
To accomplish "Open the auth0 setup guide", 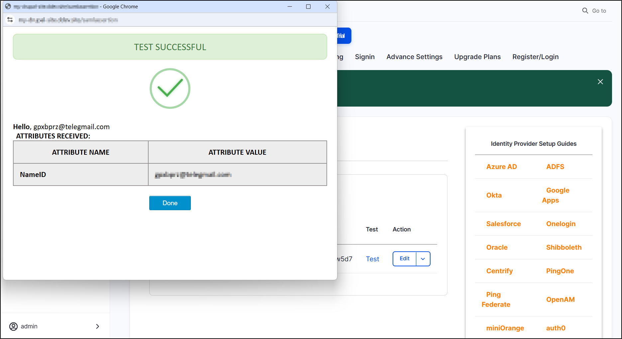I will pos(556,328).
